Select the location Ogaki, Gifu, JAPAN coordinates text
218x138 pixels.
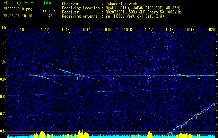pos(143,8)
